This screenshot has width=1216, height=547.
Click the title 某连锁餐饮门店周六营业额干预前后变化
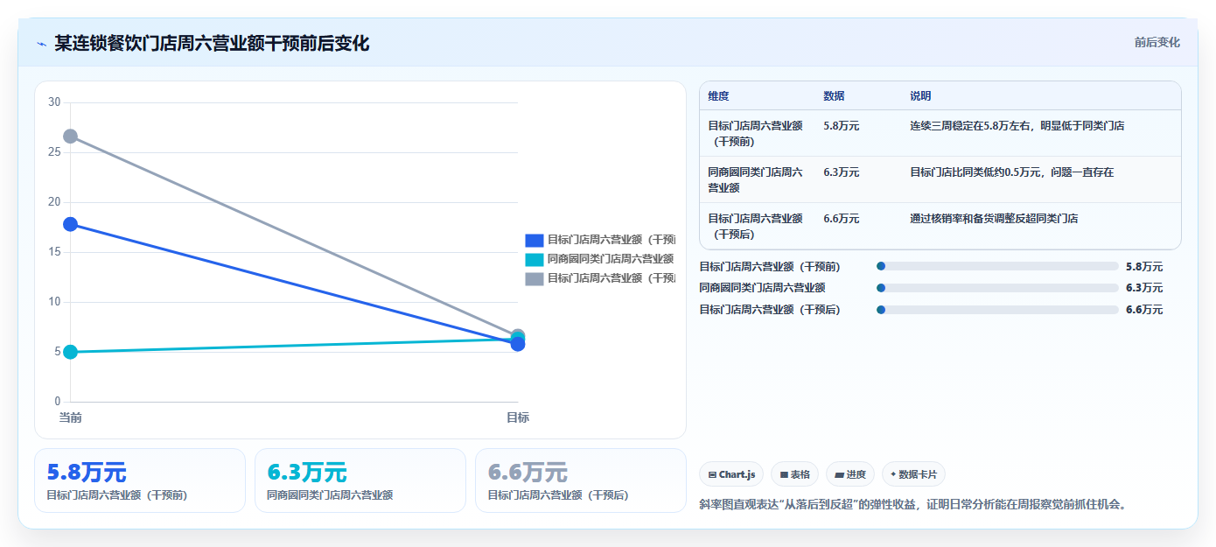[x=212, y=43]
